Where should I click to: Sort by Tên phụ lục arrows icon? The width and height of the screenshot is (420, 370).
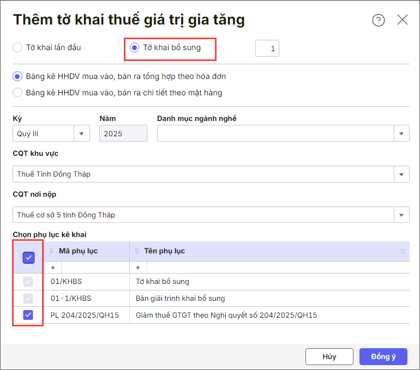click(403, 252)
